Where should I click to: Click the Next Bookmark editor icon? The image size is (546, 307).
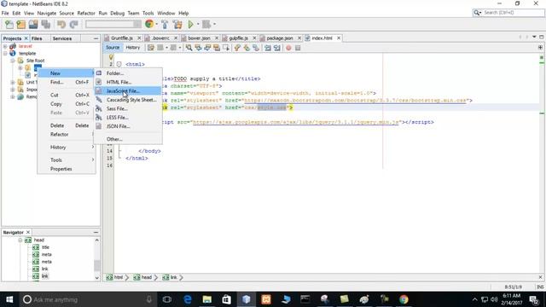(x=247, y=48)
